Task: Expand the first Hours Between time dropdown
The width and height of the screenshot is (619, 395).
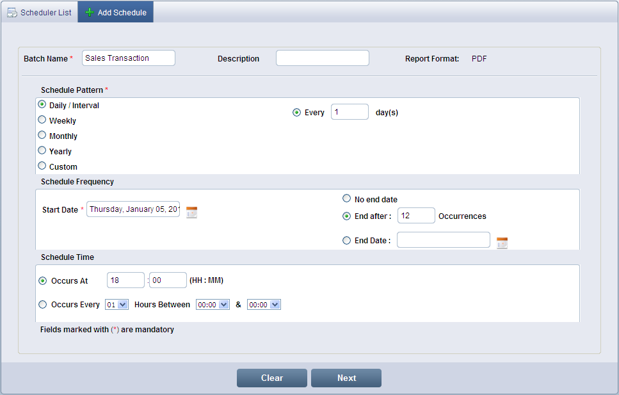Action: [213, 305]
